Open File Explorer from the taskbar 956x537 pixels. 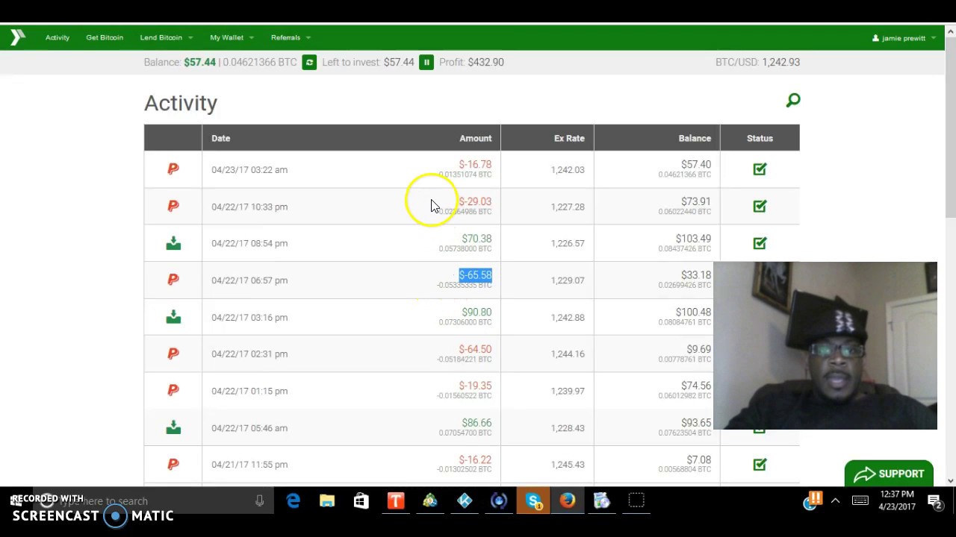point(327,501)
